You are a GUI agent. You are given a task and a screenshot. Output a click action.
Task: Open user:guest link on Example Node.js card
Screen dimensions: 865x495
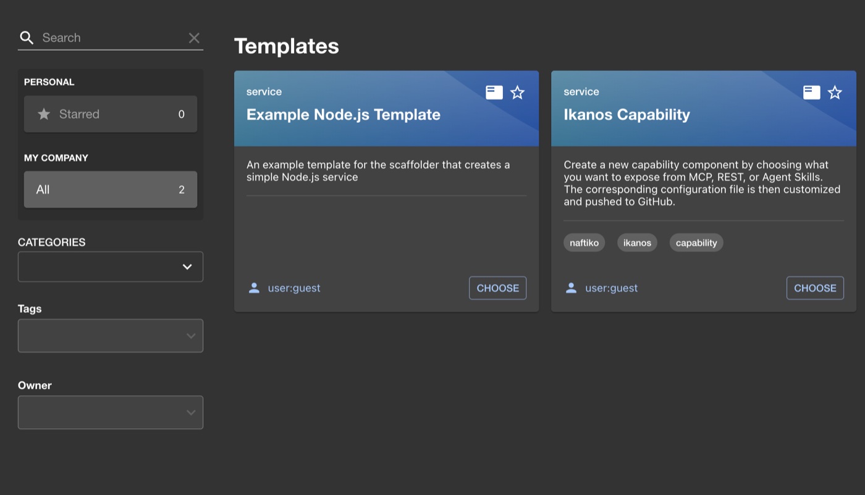(294, 288)
